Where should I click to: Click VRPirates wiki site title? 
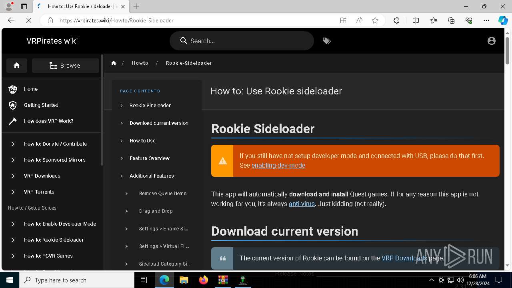point(52,41)
